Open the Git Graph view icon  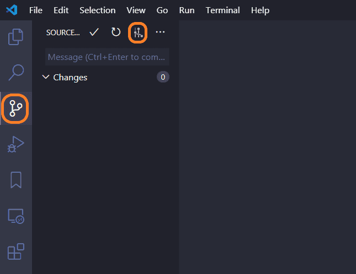coord(138,33)
